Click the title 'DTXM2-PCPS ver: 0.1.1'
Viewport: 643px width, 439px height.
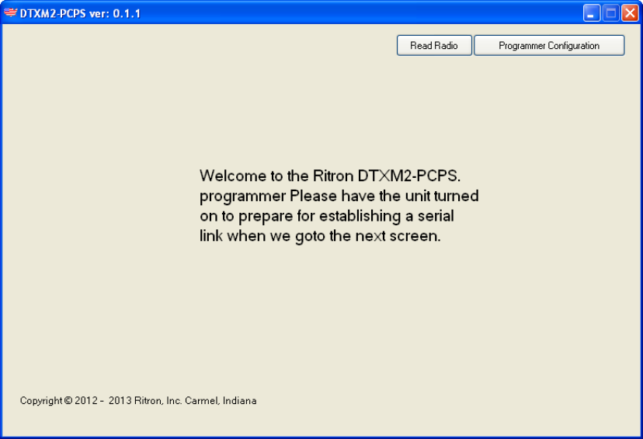(81, 13)
